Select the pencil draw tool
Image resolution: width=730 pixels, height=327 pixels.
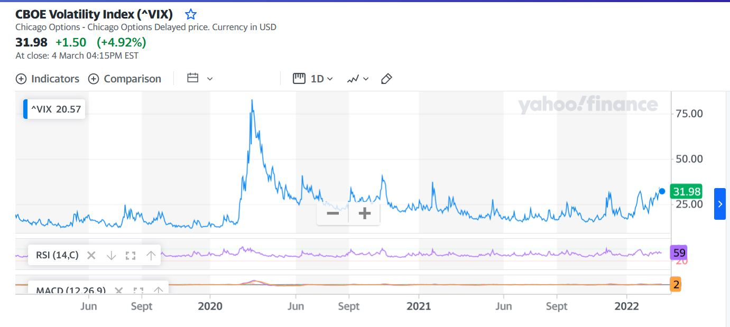(x=386, y=79)
